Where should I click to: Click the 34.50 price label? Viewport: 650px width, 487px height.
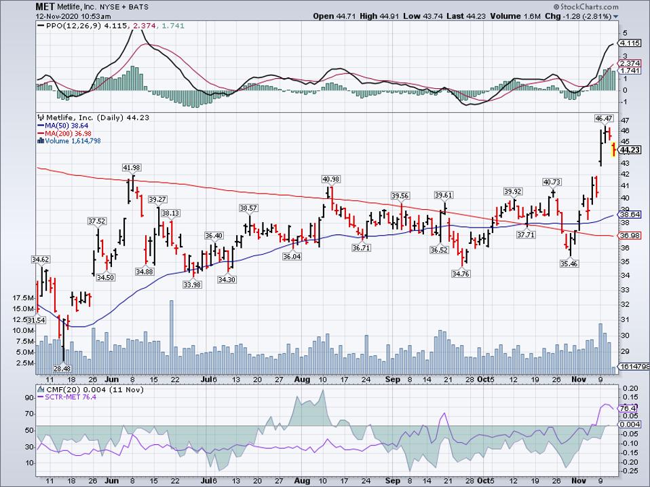(105, 277)
